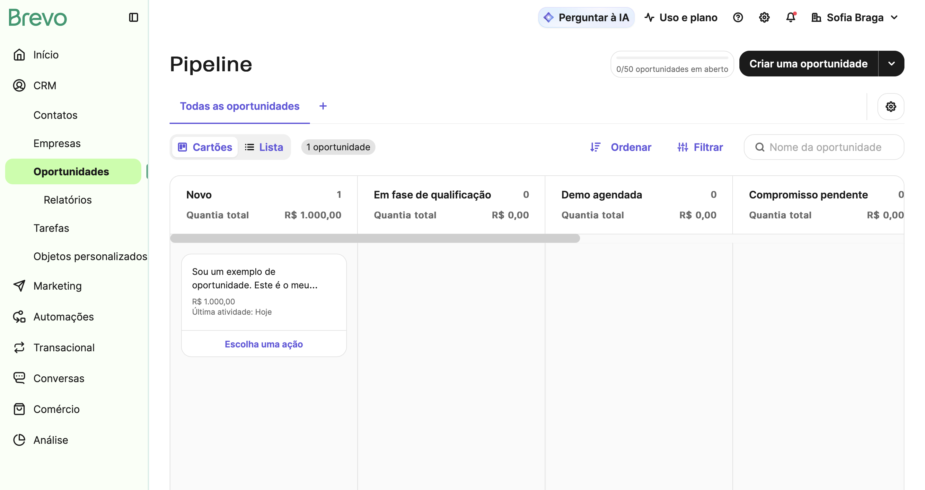Screen dimensions: 925x490
Task: Open Relatórios in the sidebar
Action: pos(68,200)
